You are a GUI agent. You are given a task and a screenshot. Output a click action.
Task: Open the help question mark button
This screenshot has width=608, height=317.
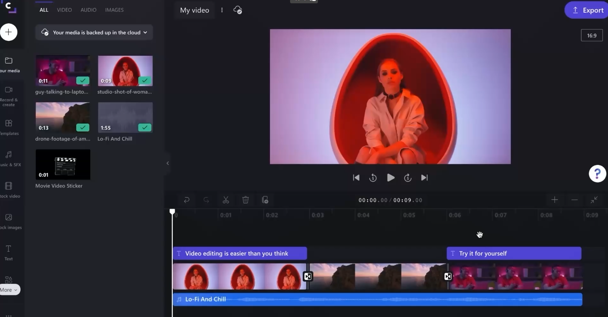[x=597, y=174]
